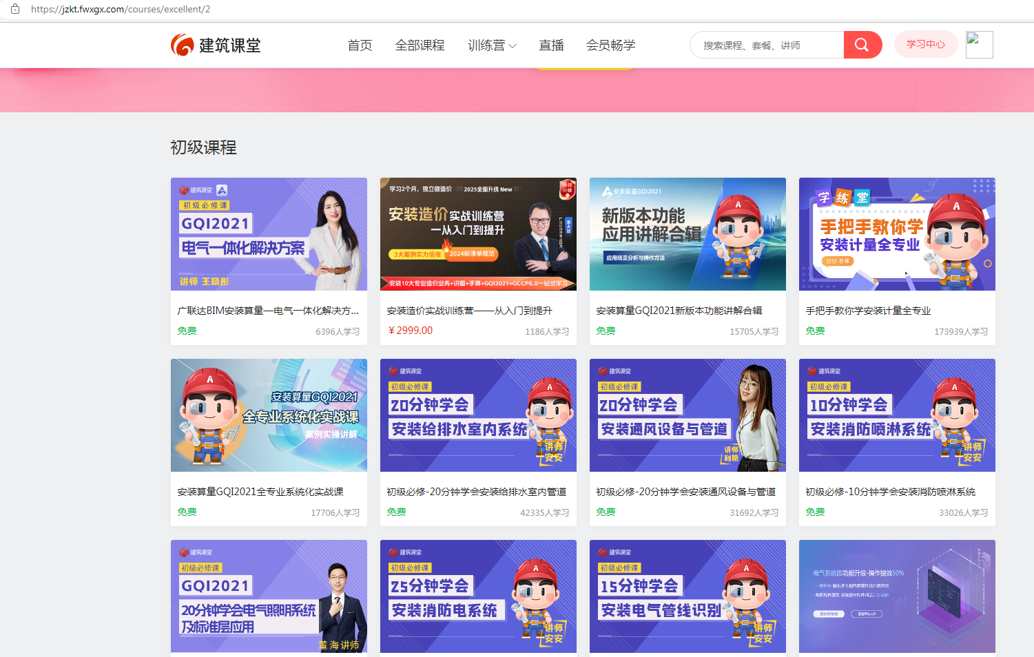This screenshot has height=657, width=1034.
Task: Open the 全部课程 menu item
Action: coord(420,45)
